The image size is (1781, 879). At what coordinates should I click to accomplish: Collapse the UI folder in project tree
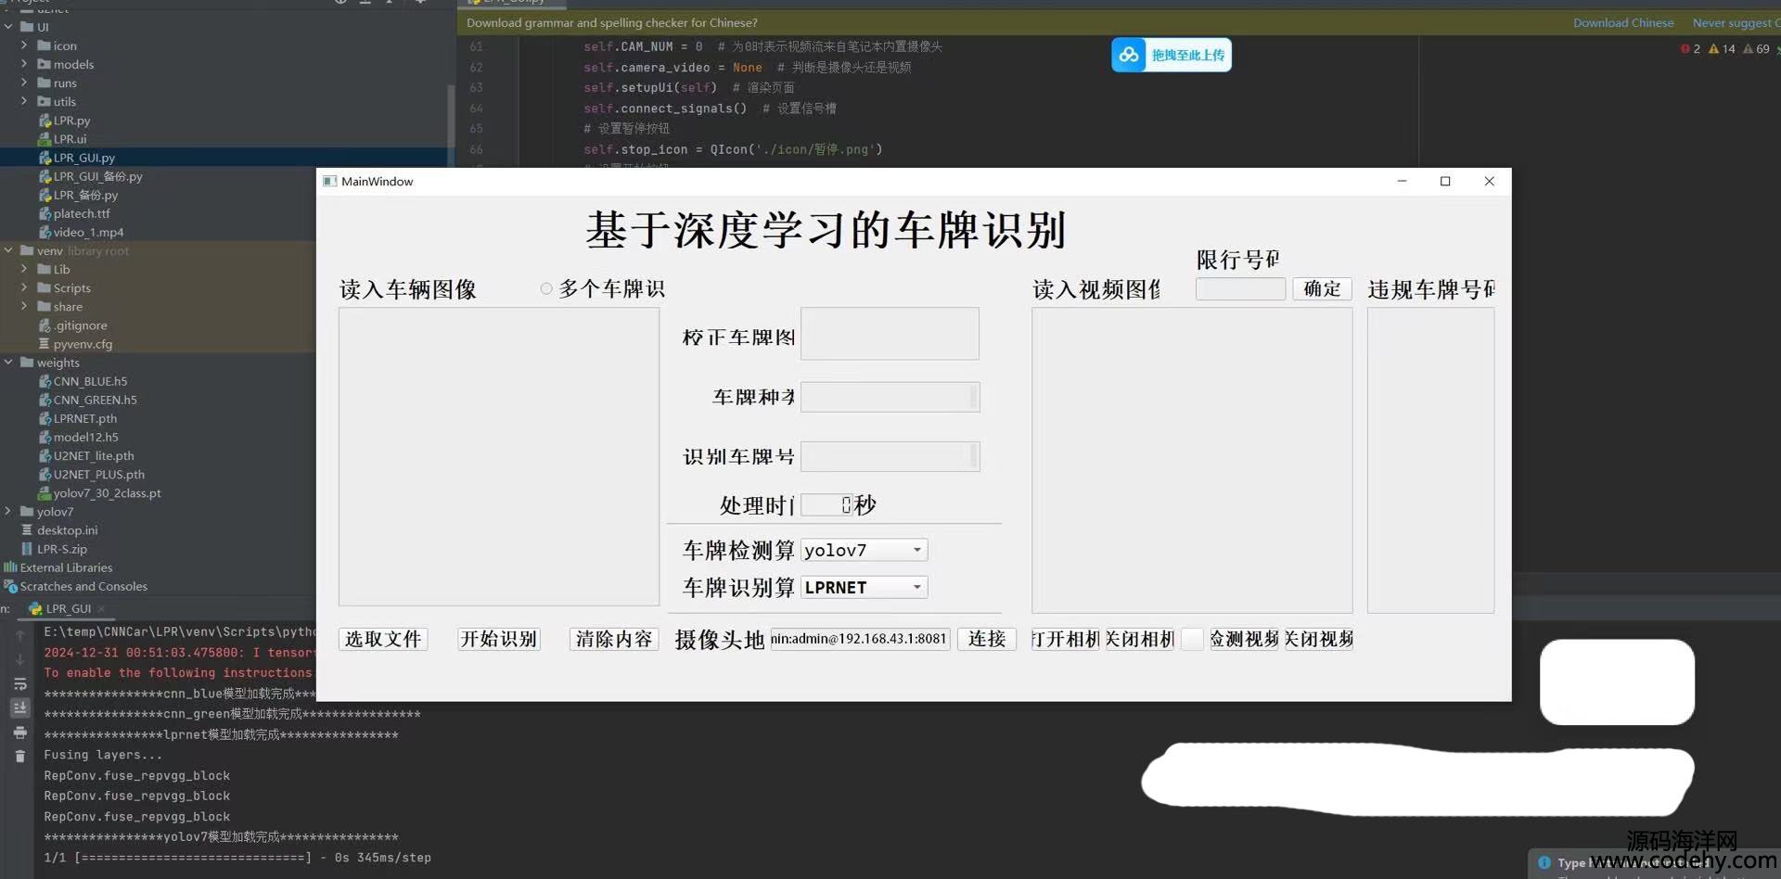8,27
